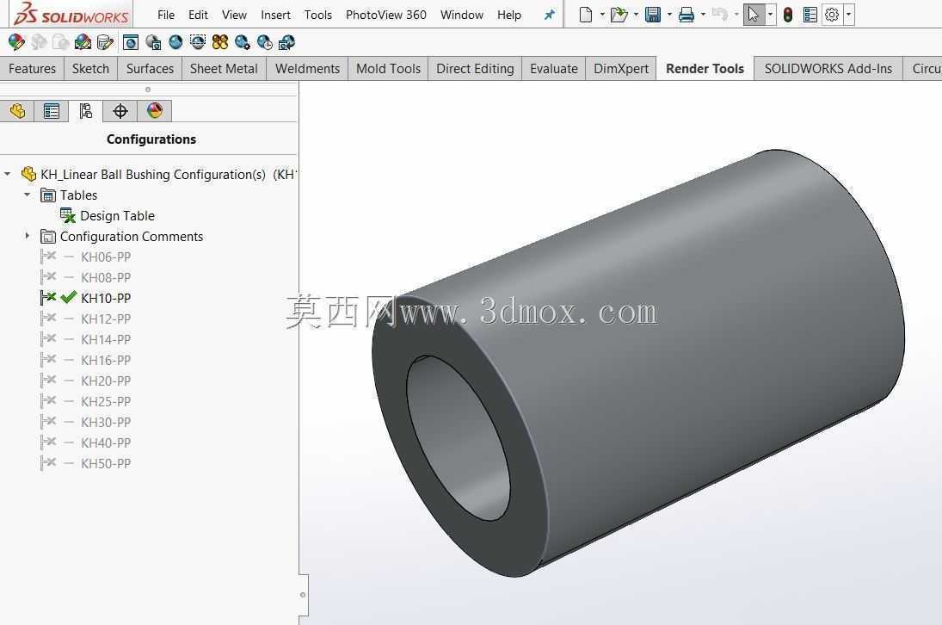Select the KH50-PP configuration

(106, 463)
